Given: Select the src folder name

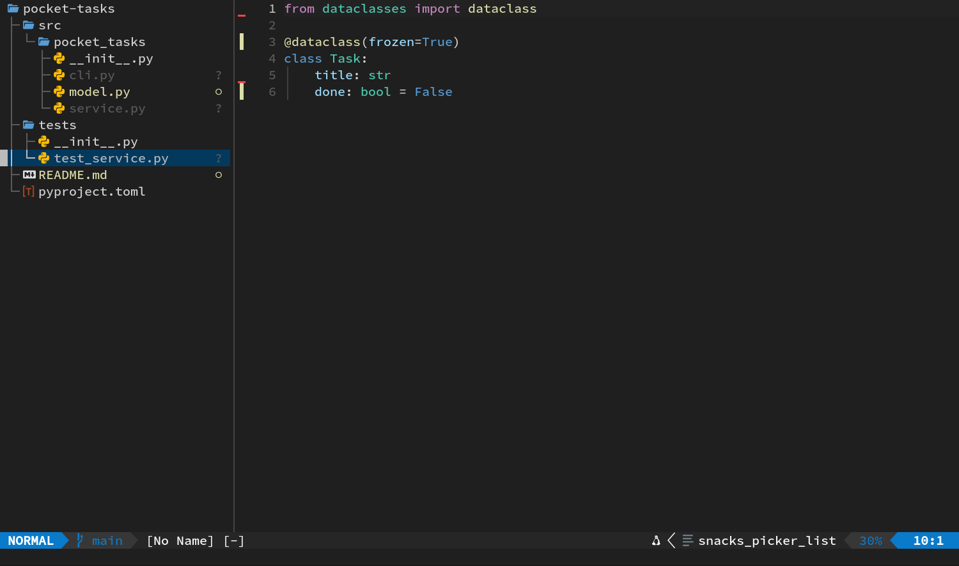Looking at the screenshot, I should 50,26.
